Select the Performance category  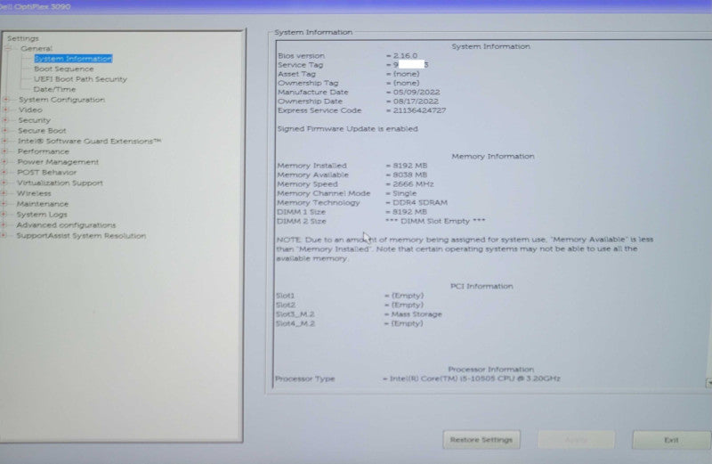[x=43, y=151]
